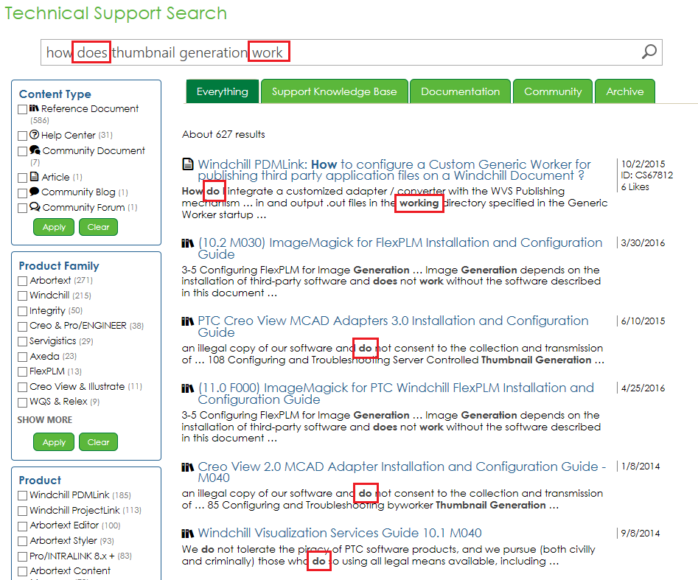
Task: Check the Pro/INTRALINK 8.x + checkbox
Action: pos(22,556)
